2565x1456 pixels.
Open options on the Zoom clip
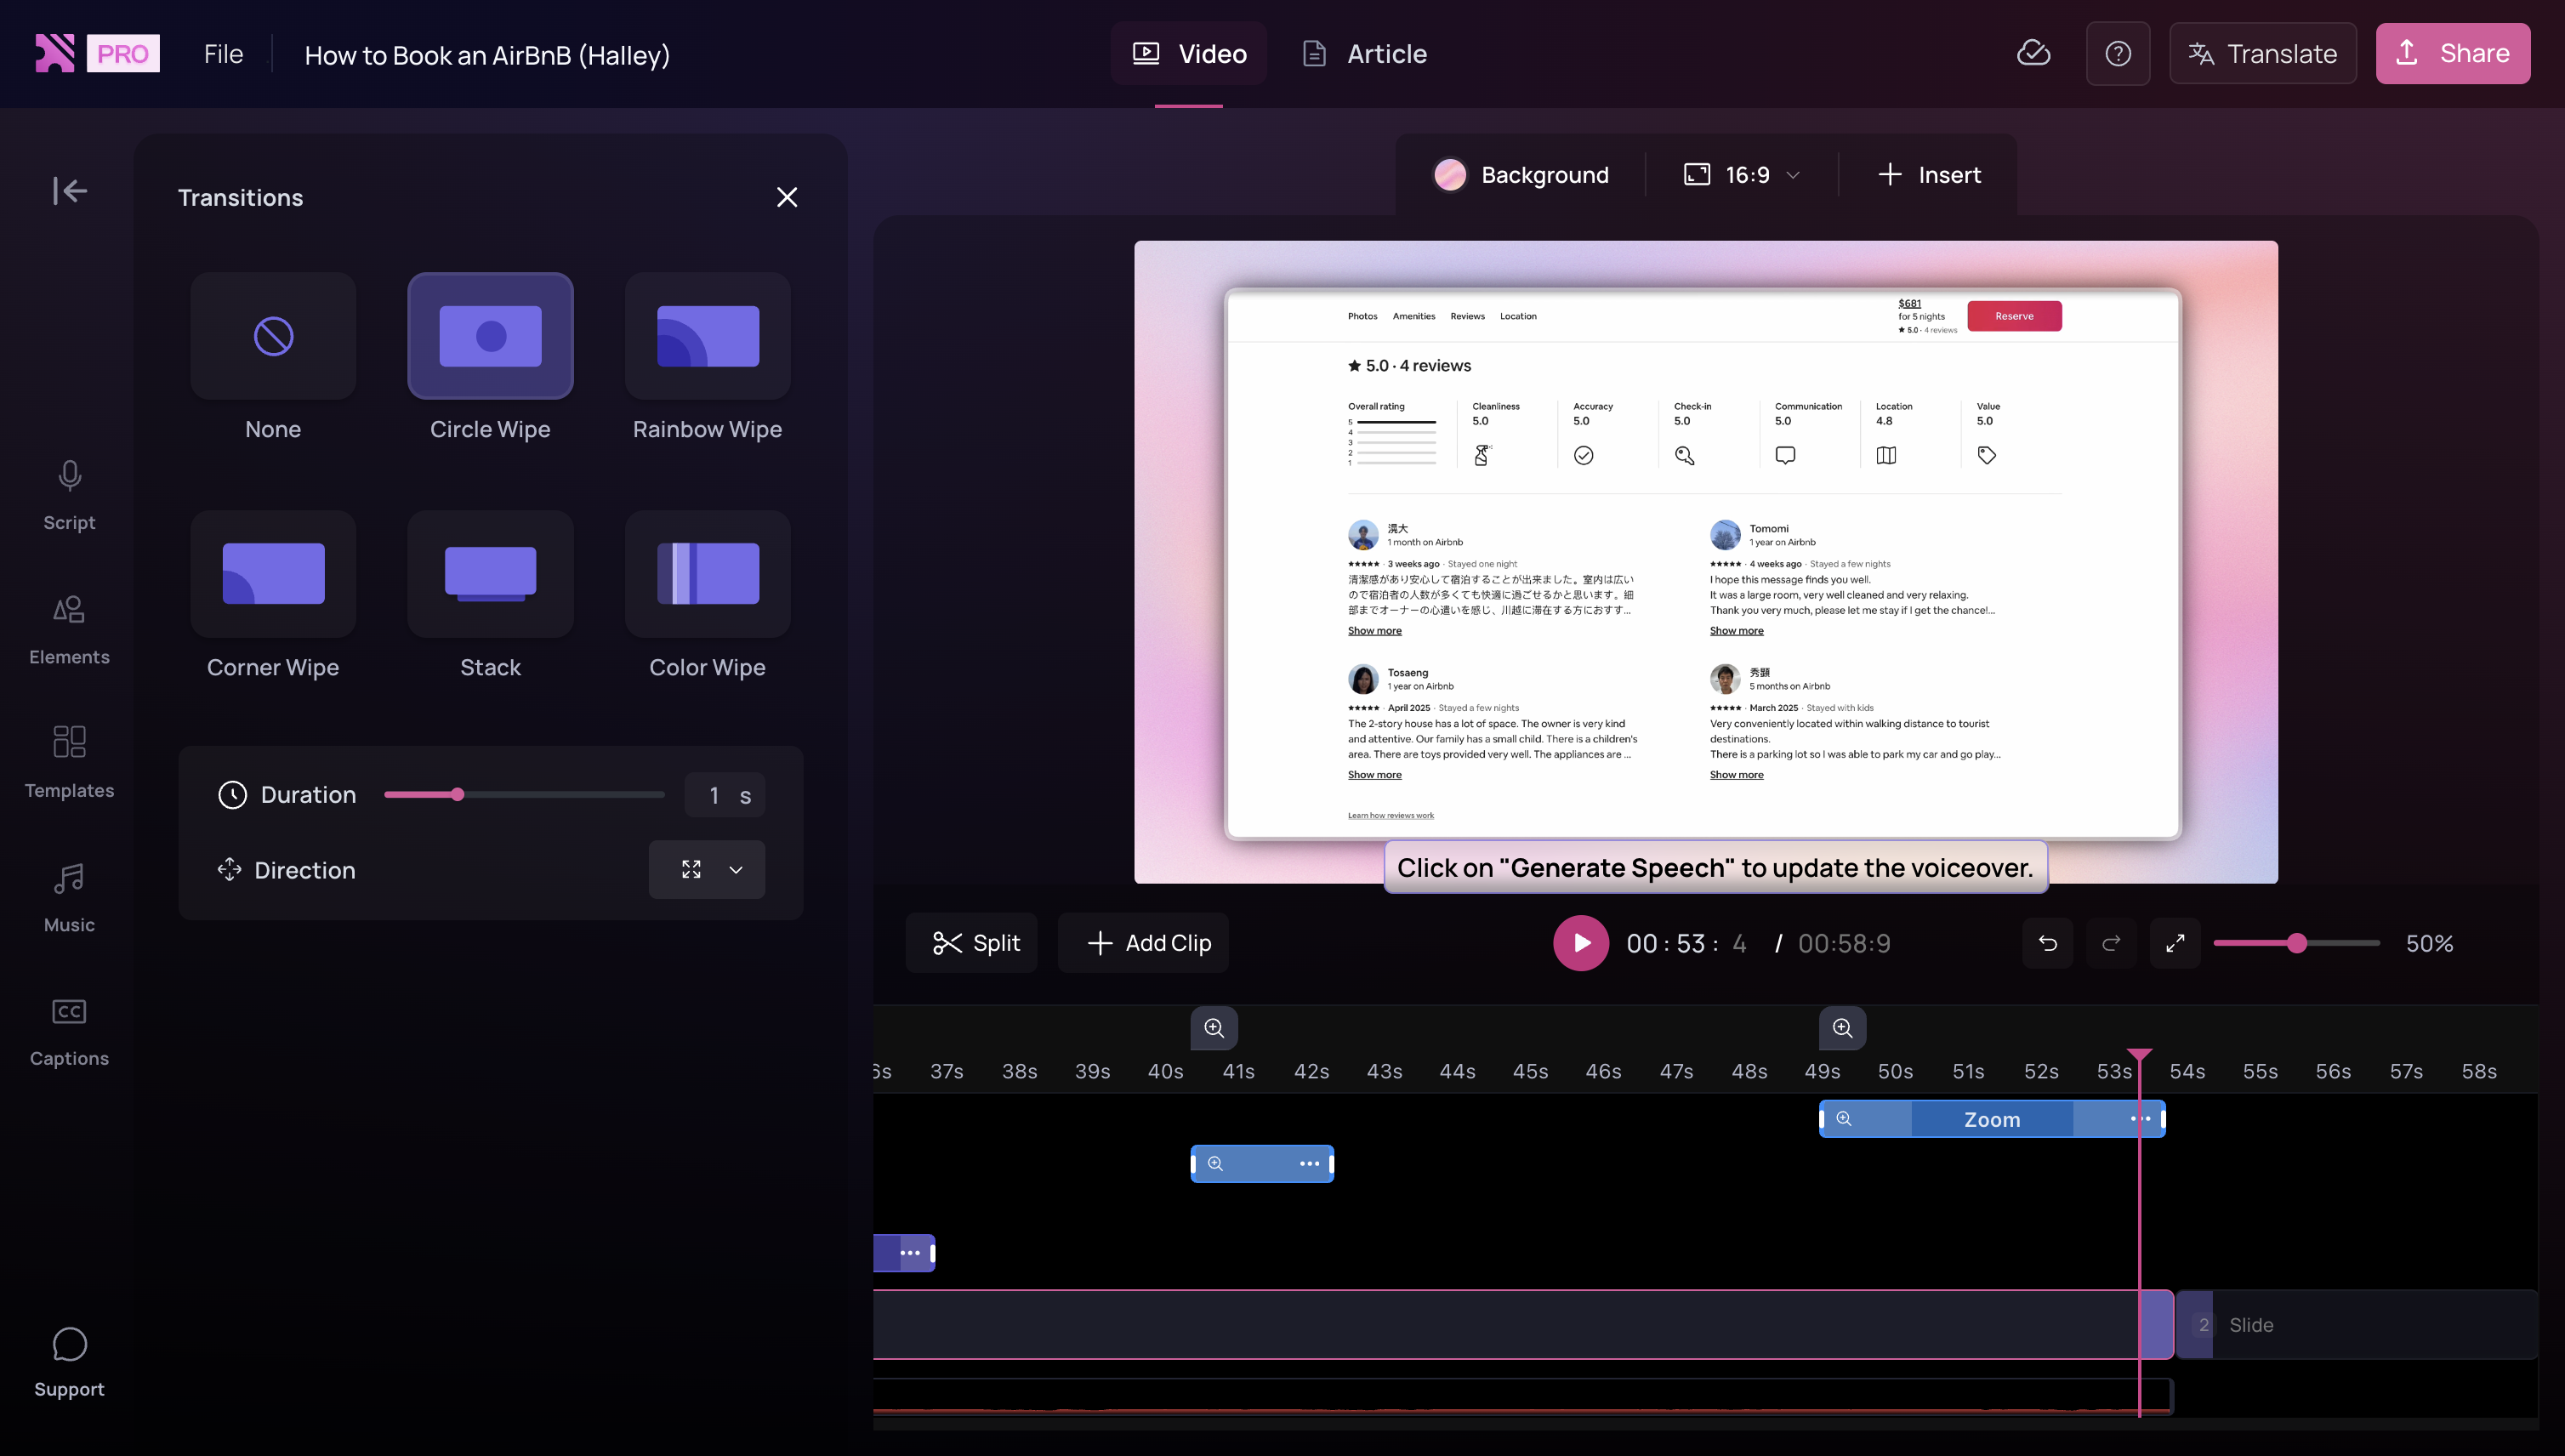pyautogui.click(x=2139, y=1118)
